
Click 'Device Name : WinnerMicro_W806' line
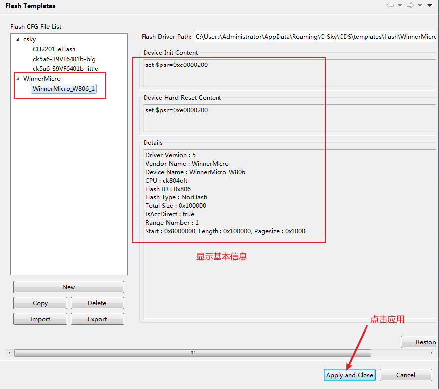point(196,172)
